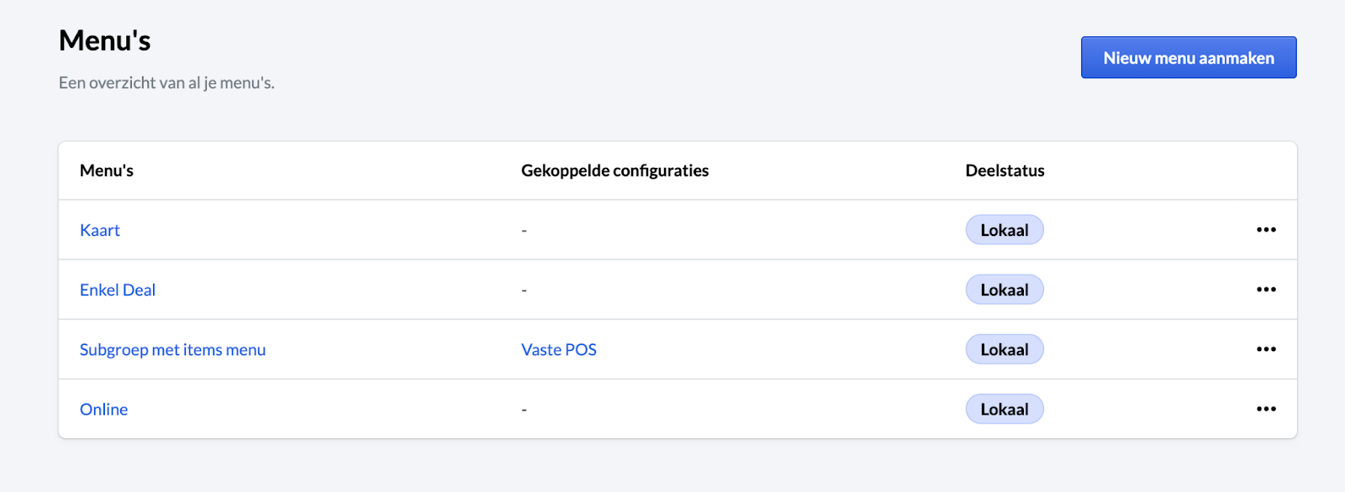Go to the Vaste POS configuration

coord(559,349)
